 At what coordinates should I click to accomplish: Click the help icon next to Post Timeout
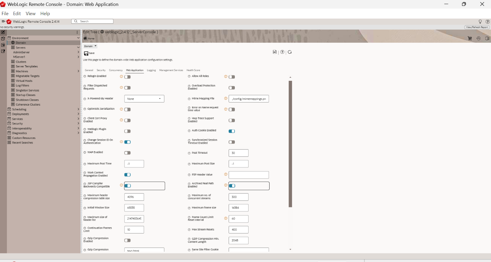(189, 153)
